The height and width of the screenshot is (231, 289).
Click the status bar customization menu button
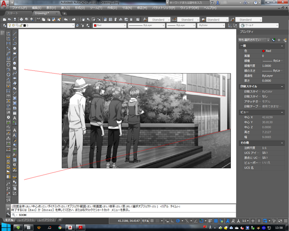point(286,221)
